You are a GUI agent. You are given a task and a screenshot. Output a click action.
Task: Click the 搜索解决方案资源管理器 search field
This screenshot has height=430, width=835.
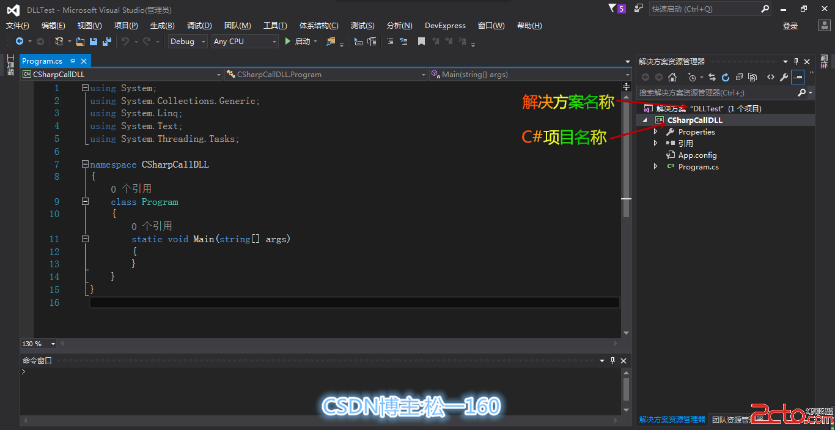[x=718, y=92]
